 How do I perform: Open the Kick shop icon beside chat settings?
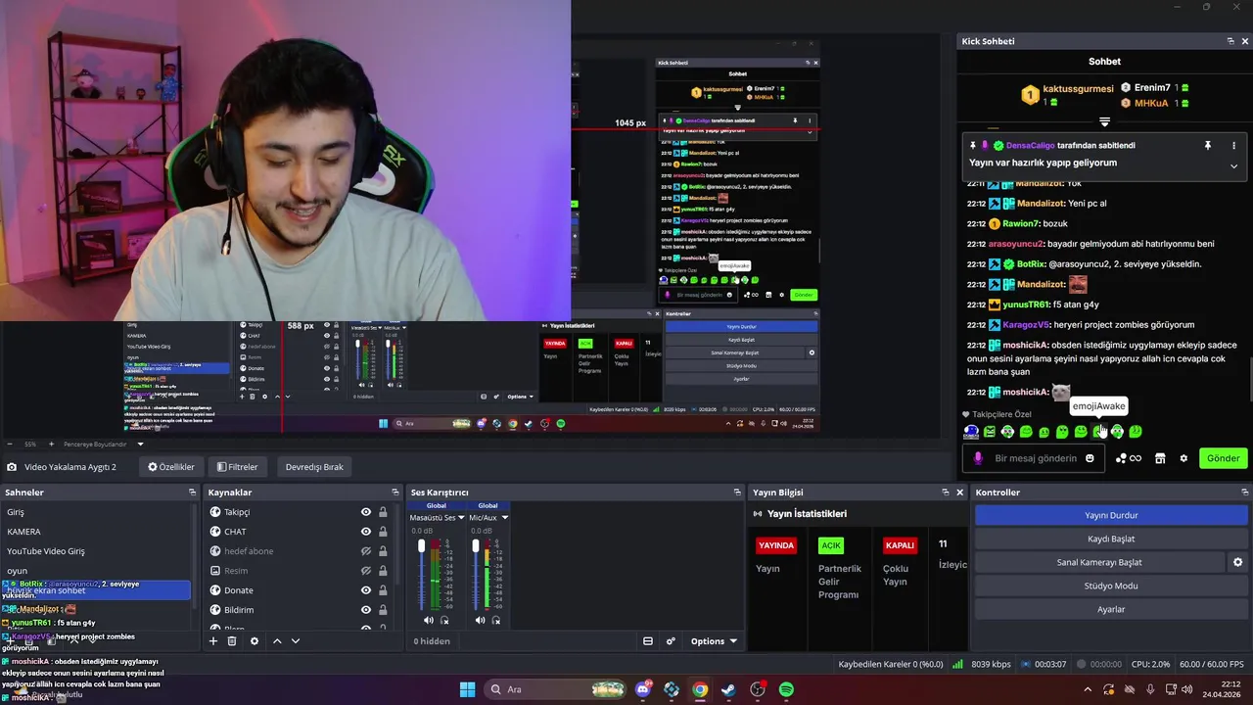point(1160,458)
